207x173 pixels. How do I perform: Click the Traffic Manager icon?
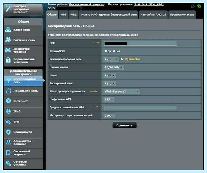(x=8, y=50)
